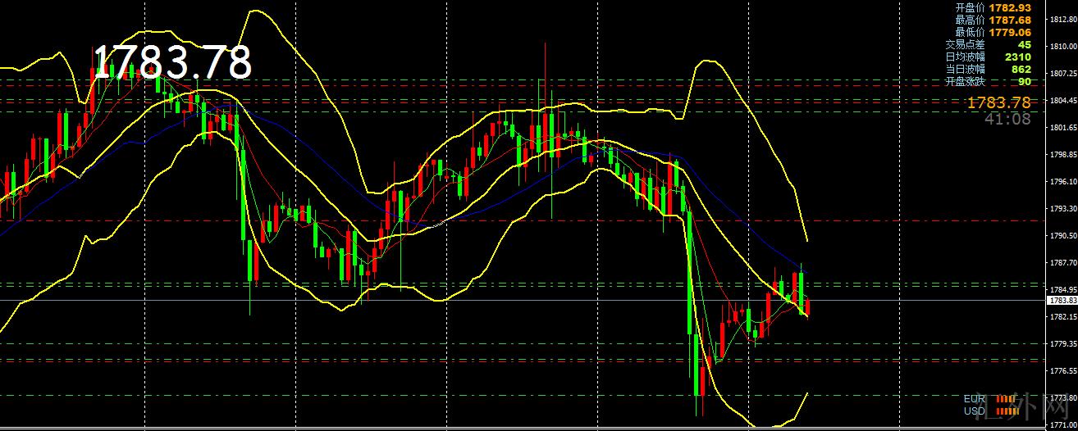Click the large white 1783.78 price label

pos(171,62)
